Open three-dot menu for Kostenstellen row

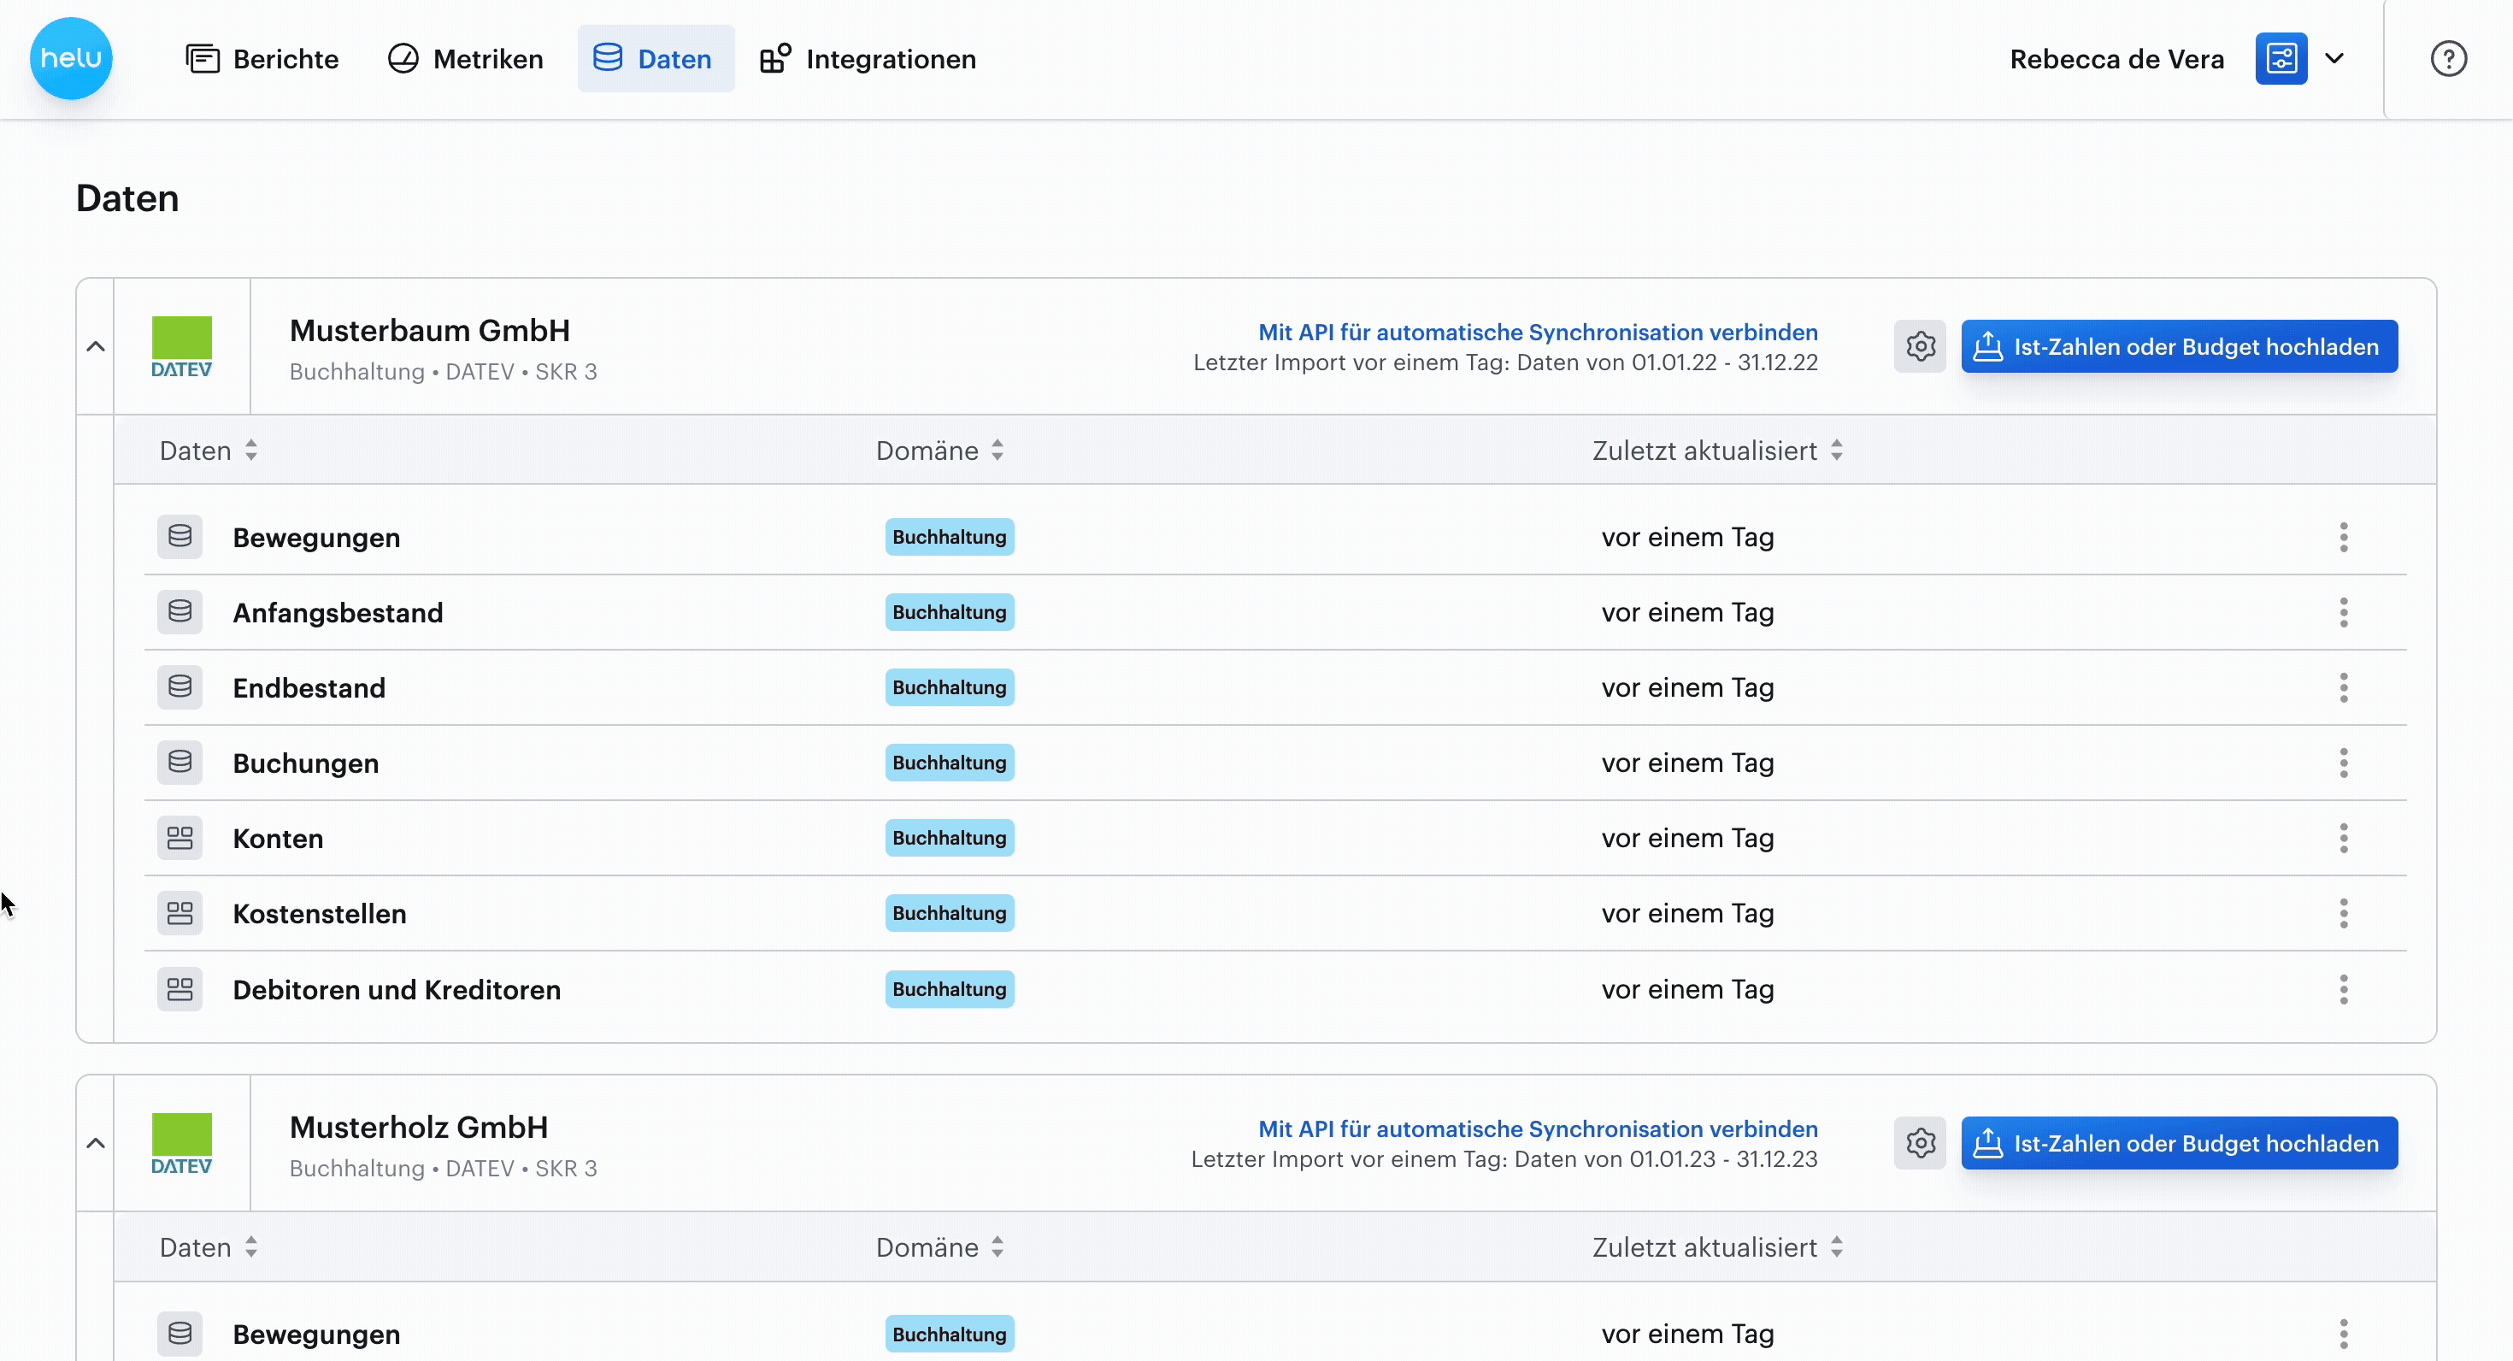[x=2343, y=914]
